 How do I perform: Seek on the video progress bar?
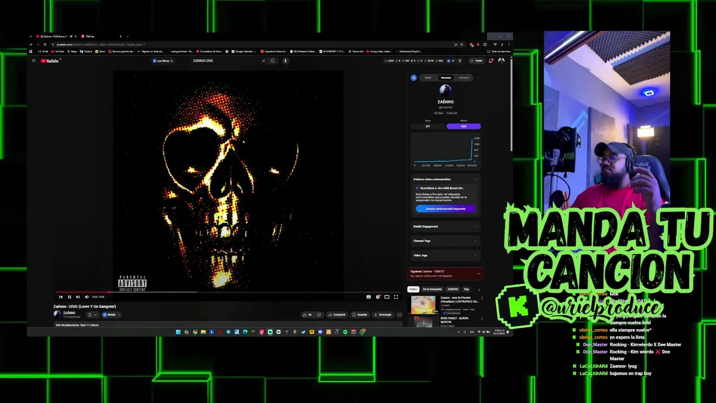click(x=228, y=292)
